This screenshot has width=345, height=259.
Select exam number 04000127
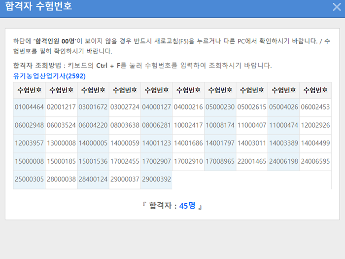pos(156,107)
